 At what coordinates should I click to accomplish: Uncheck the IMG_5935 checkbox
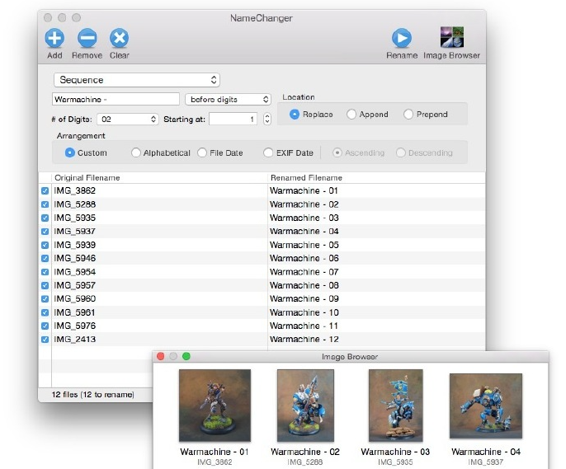[45, 218]
